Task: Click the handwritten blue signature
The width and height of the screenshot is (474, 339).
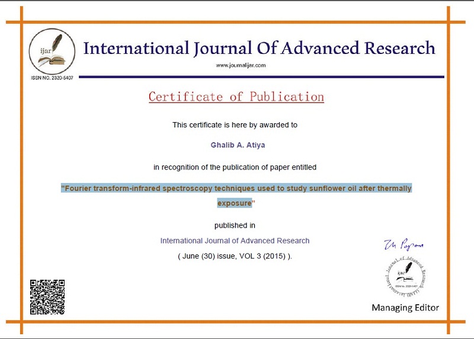Action: coord(403,244)
